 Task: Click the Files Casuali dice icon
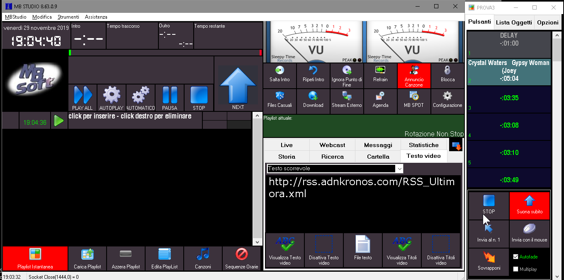[x=280, y=97]
